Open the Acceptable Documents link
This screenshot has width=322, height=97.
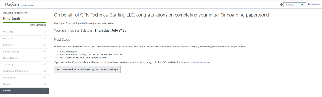point(199,62)
